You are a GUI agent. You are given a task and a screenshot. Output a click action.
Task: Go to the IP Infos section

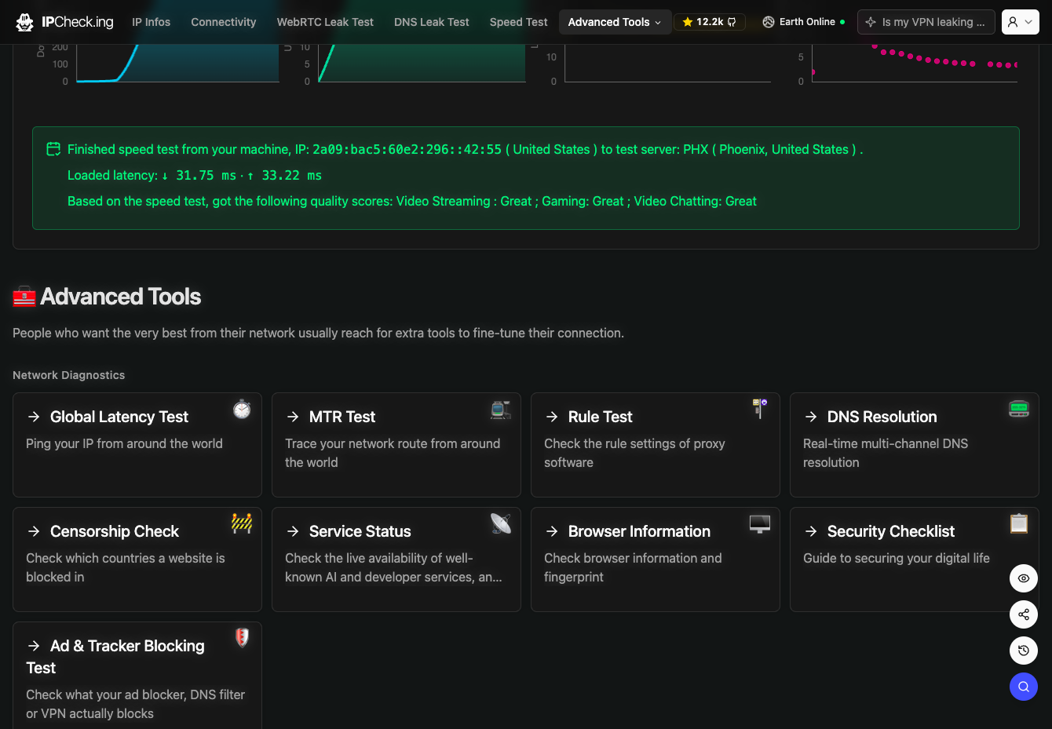point(151,22)
